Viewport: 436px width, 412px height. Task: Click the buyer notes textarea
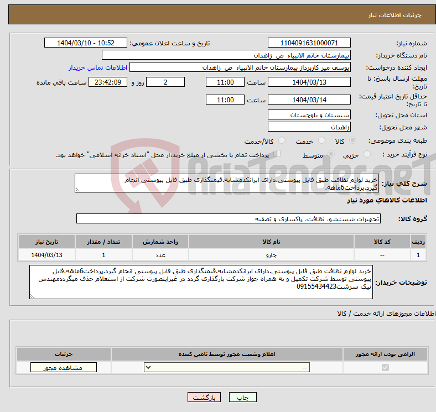pyautogui.click(x=201, y=282)
